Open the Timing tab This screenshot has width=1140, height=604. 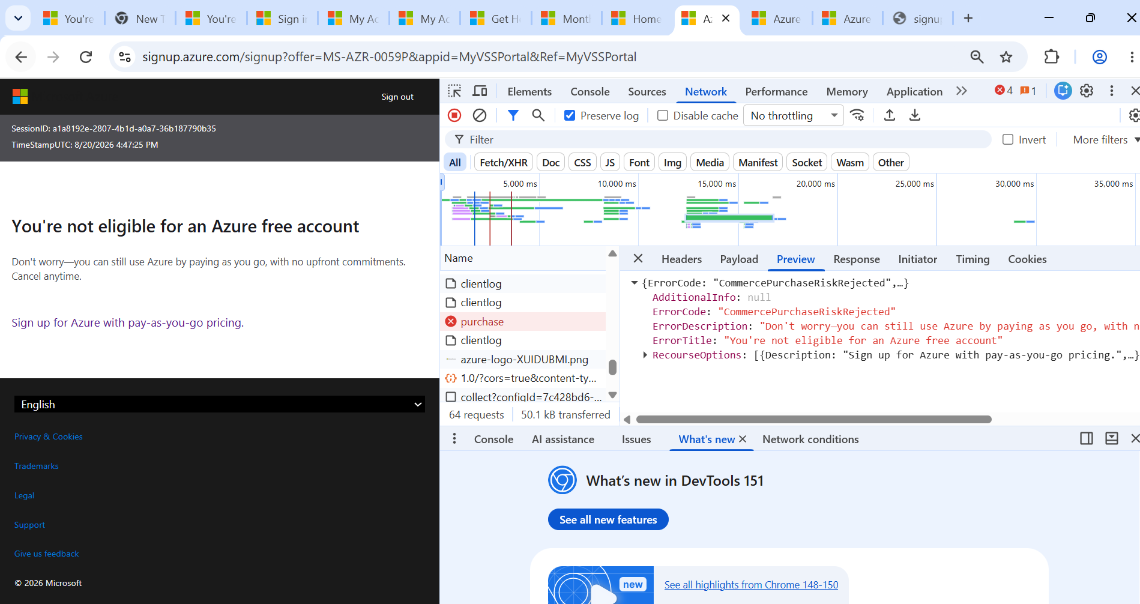point(973,259)
